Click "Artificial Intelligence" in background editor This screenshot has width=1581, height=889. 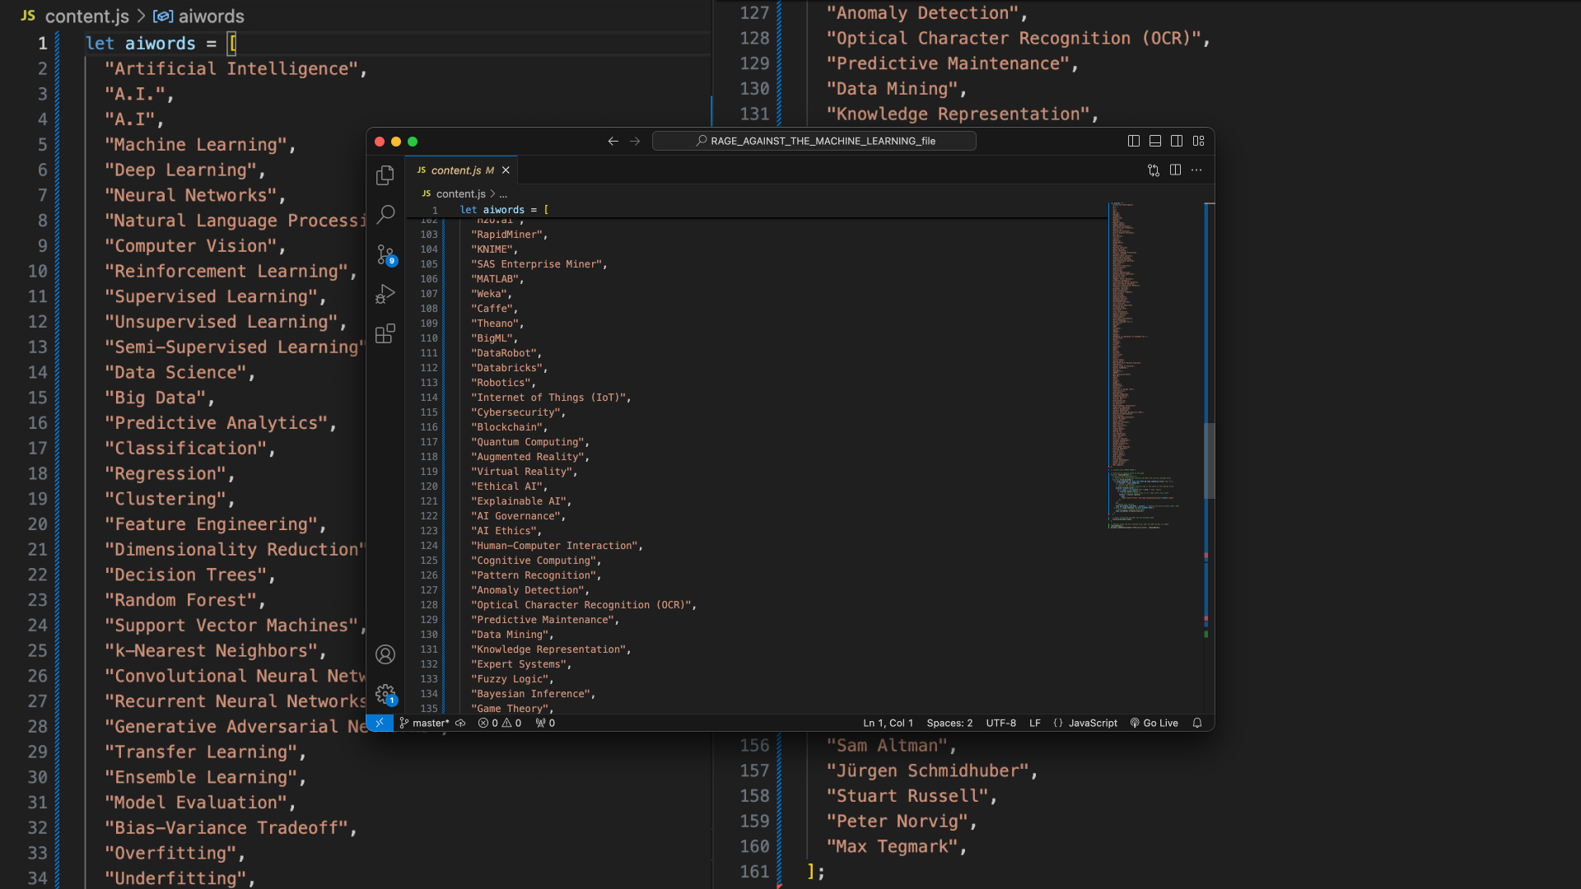231,69
